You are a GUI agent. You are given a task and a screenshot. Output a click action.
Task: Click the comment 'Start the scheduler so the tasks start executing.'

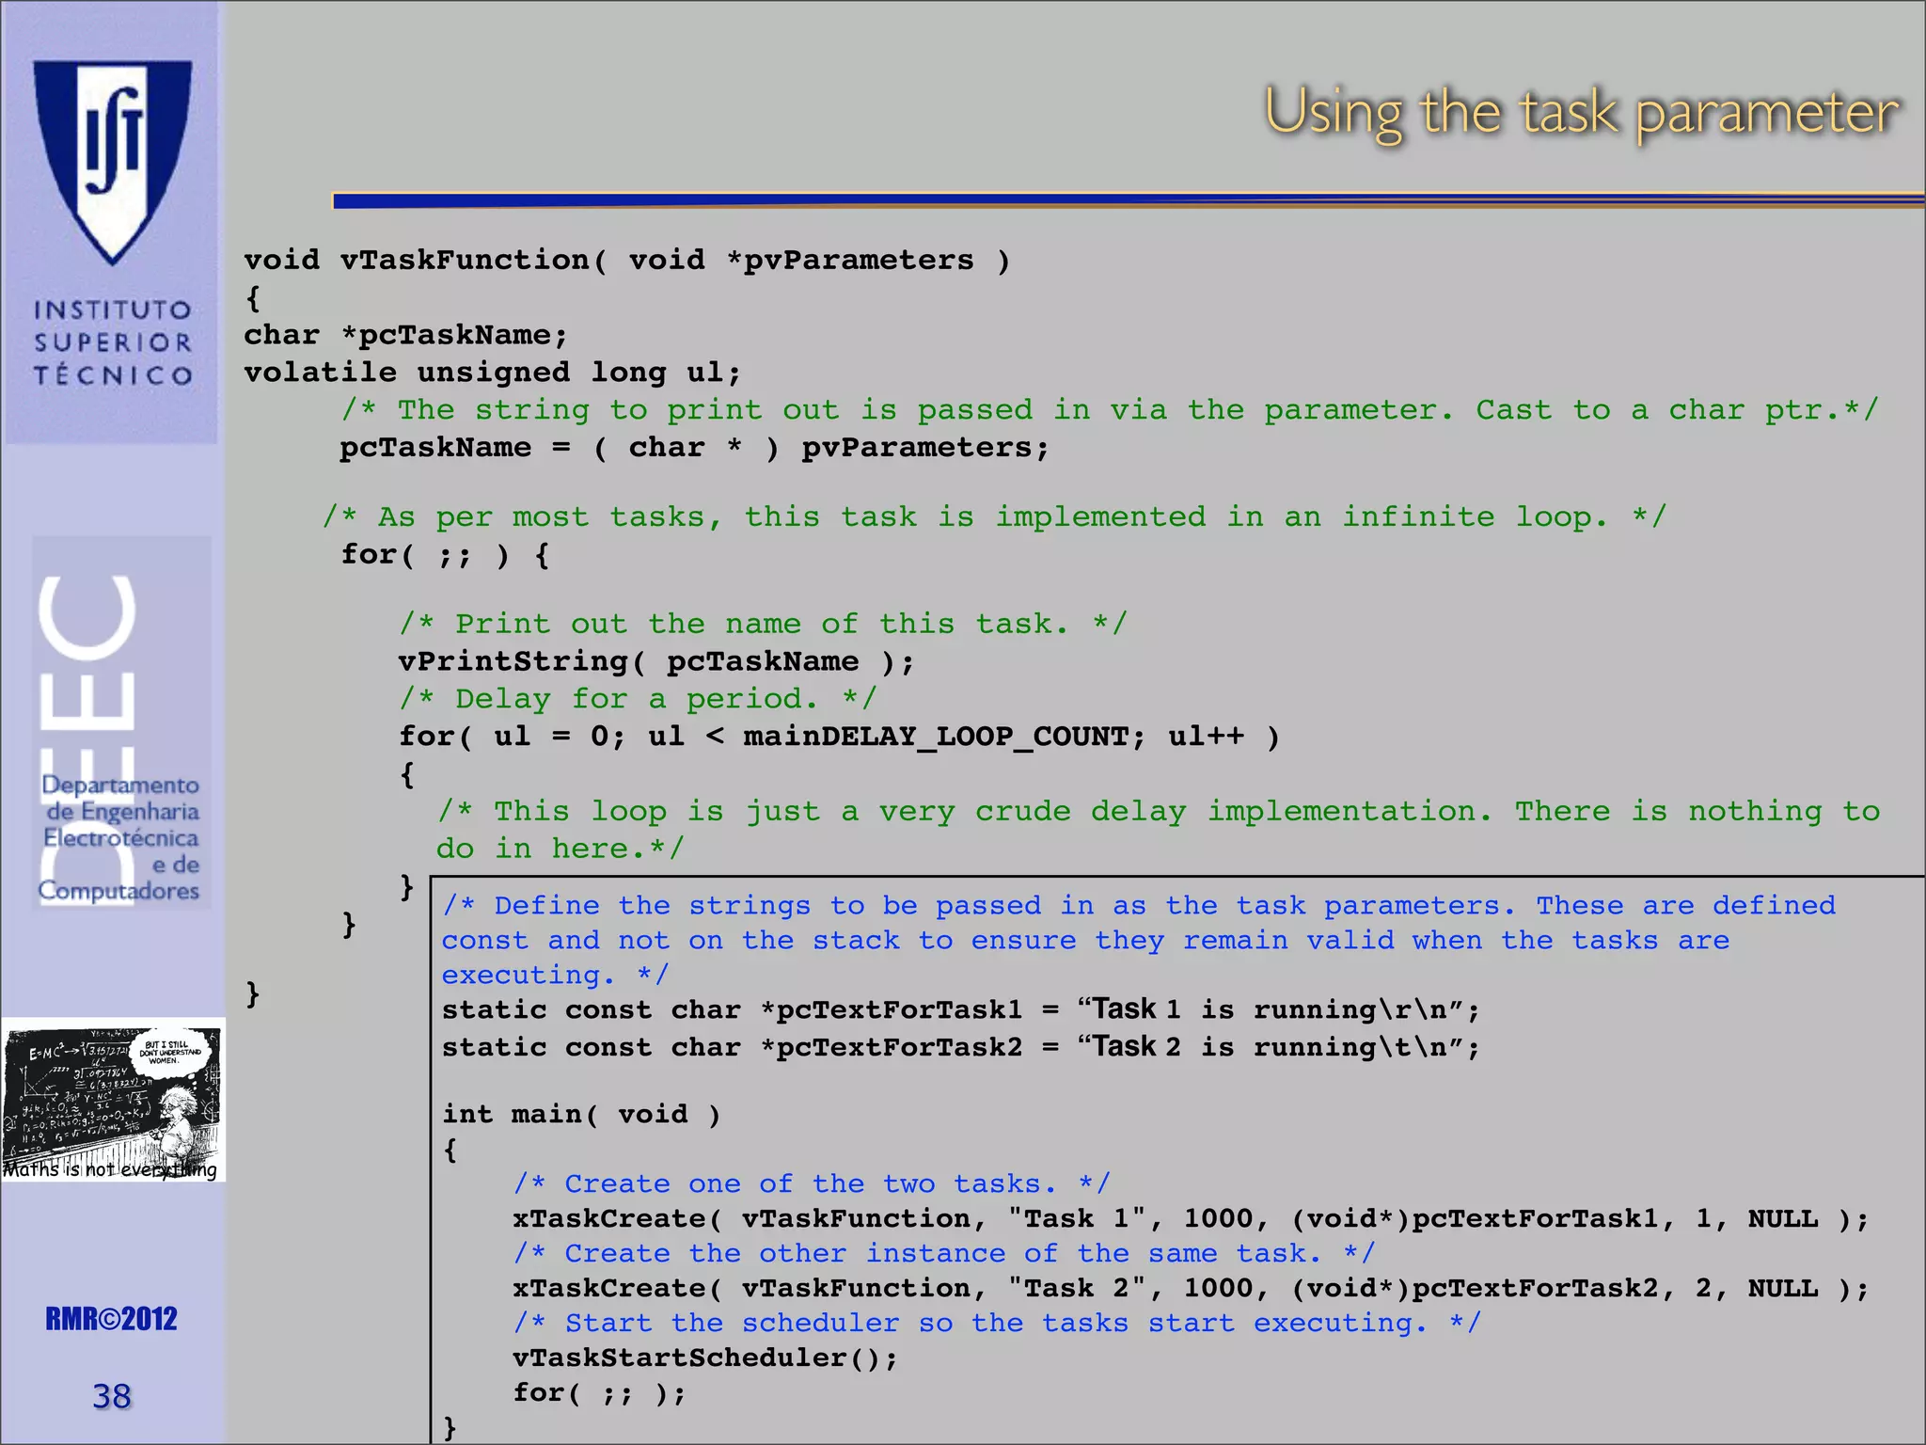click(998, 1323)
